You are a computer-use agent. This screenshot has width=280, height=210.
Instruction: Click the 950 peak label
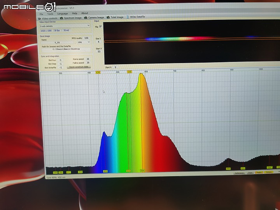243,168
